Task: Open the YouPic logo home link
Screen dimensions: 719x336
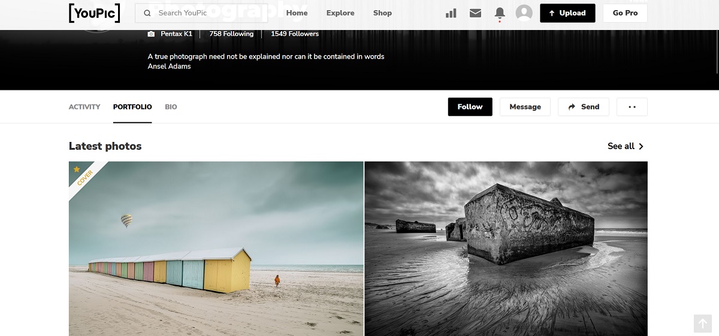Action: [x=94, y=13]
